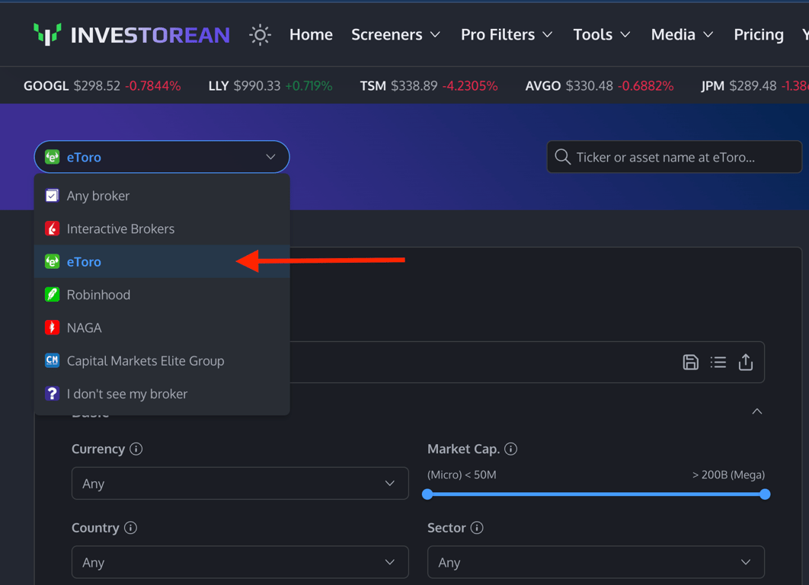Select eToro in the dropdown list
This screenshot has height=585, width=809.
tap(162, 261)
